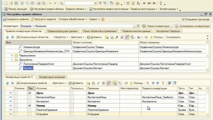This screenshot has height=120, width=213.
Task: Open 'Действия' dropdown in properties toolbar
Action: [59, 83]
